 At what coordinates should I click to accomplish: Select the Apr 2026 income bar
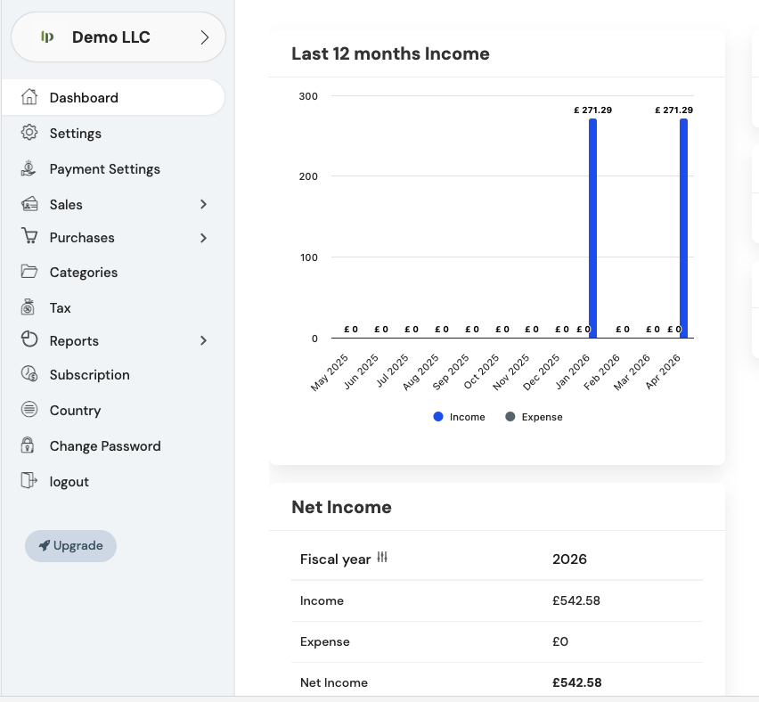tap(683, 228)
